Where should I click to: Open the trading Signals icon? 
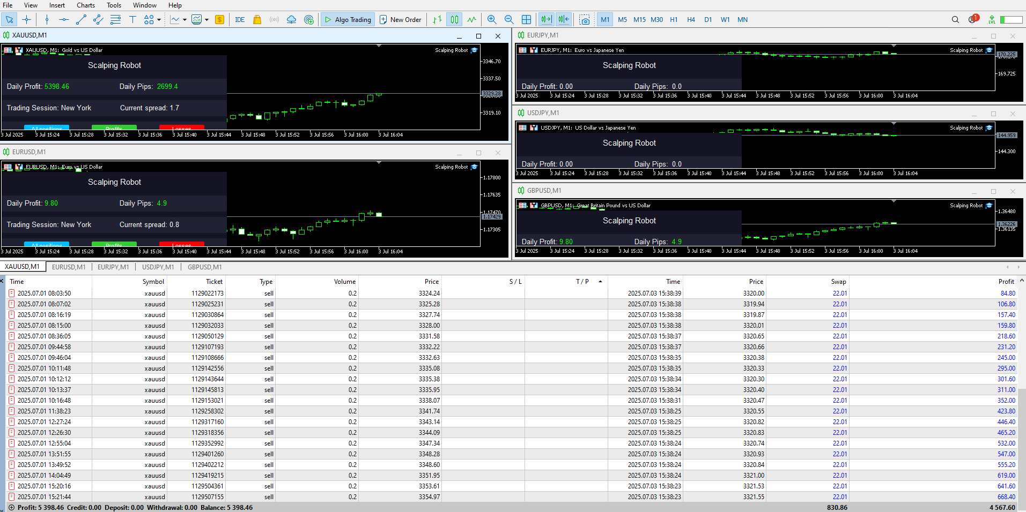pos(274,20)
